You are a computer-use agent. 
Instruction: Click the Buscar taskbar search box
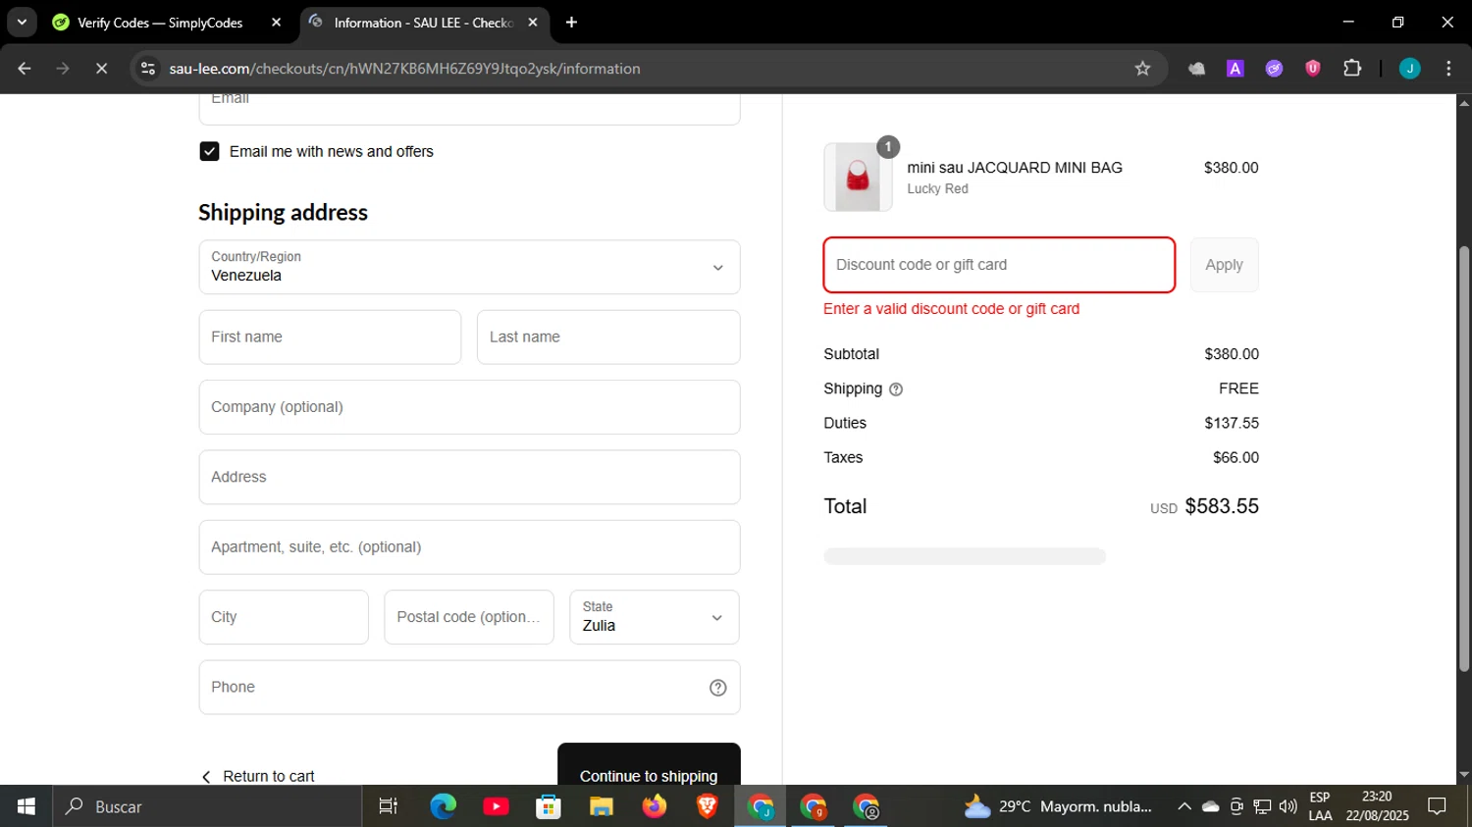[207, 806]
